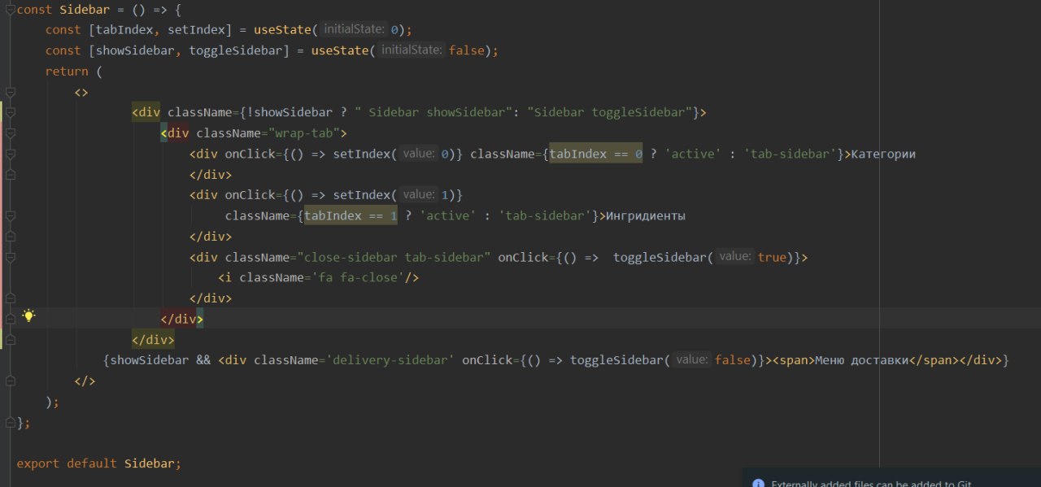Click the highlighted closing </div> on lightbulb line
This screenshot has width=1041, height=487.
pos(182,319)
